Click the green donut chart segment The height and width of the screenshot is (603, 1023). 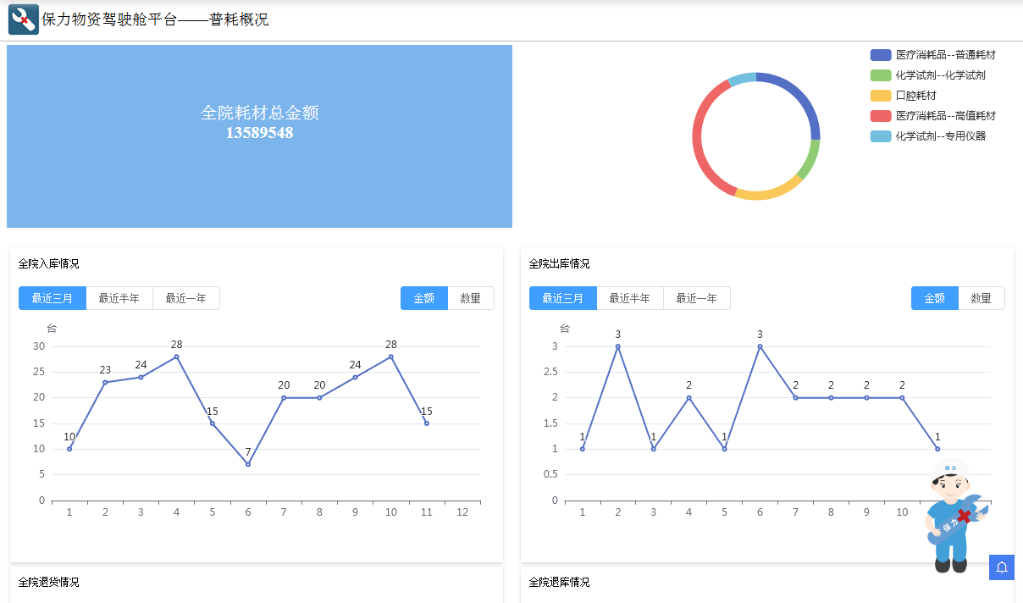pos(812,160)
